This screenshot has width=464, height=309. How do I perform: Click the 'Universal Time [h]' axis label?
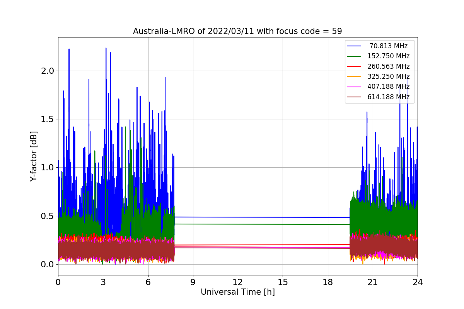tap(238, 292)
